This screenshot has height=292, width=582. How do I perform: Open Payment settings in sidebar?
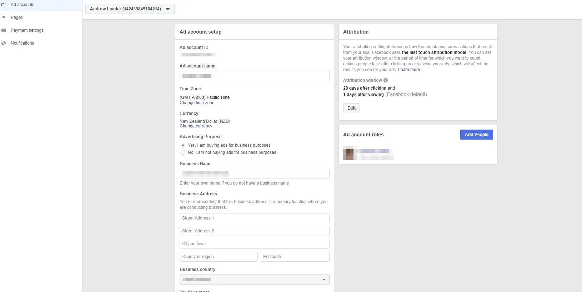point(27,30)
